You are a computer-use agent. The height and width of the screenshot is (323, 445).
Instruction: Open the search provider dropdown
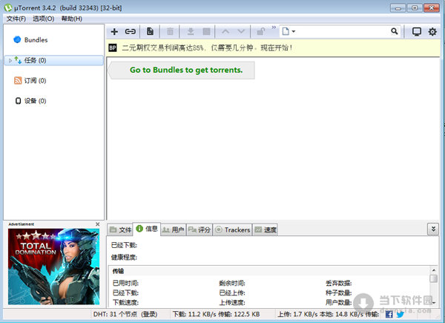[289, 31]
